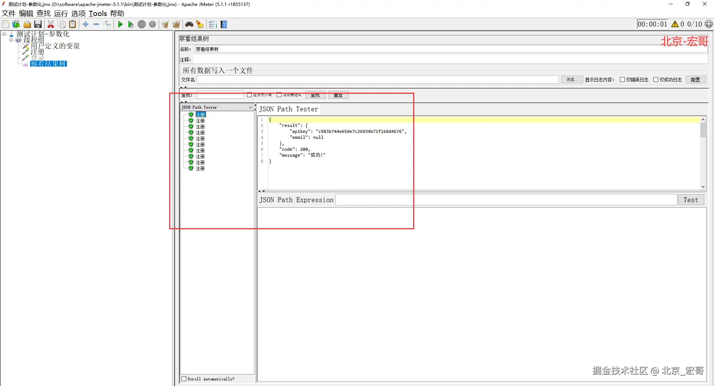
Task: Click the yellow warning triangle log icon
Action: point(675,24)
